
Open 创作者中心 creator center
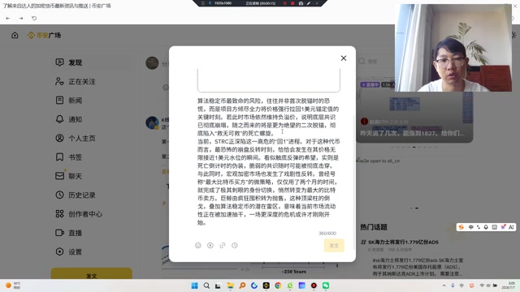tap(79, 214)
